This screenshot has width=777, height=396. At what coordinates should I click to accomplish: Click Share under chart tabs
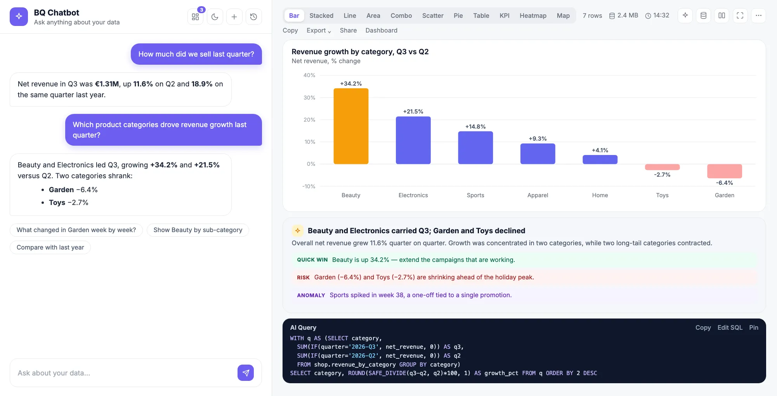(348, 30)
